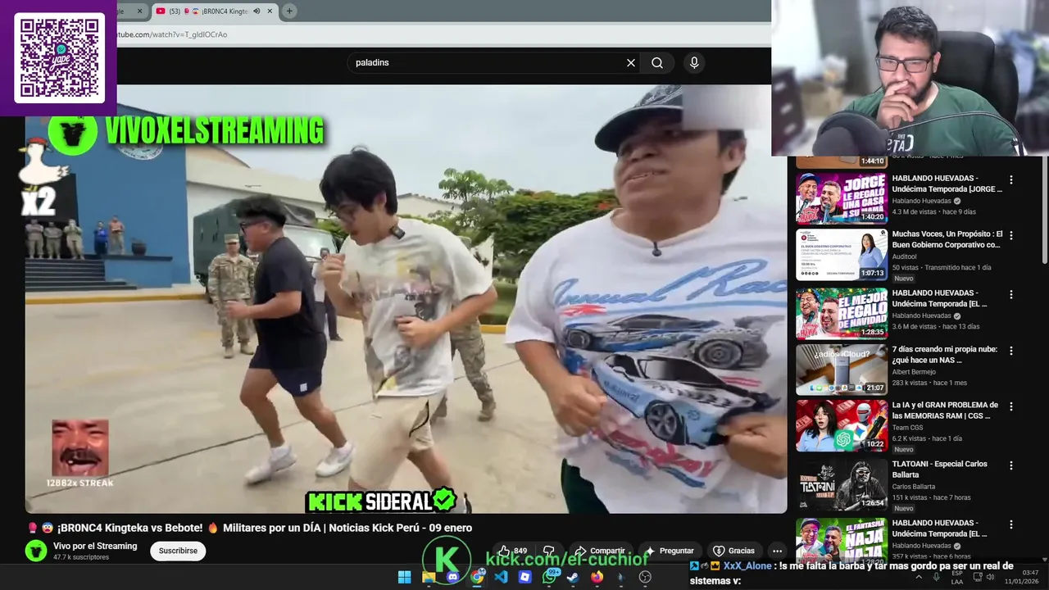
Task: Open Discord from the taskbar
Action: point(452,577)
